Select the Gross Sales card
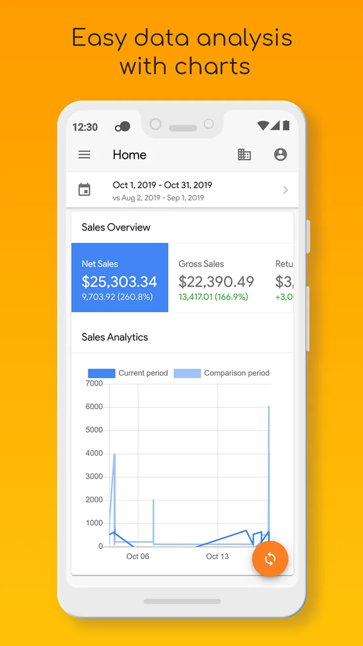Viewport: 363px width, 646px height. [x=217, y=278]
